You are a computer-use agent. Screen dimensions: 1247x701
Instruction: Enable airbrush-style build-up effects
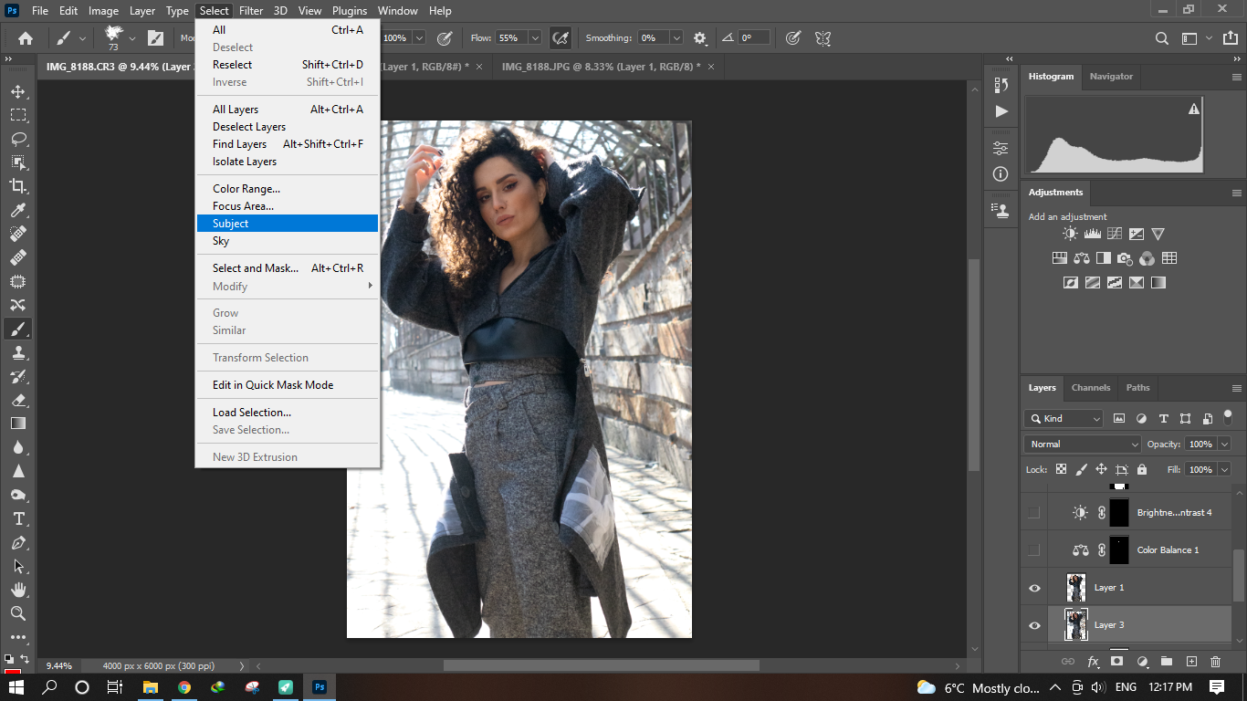pos(561,38)
